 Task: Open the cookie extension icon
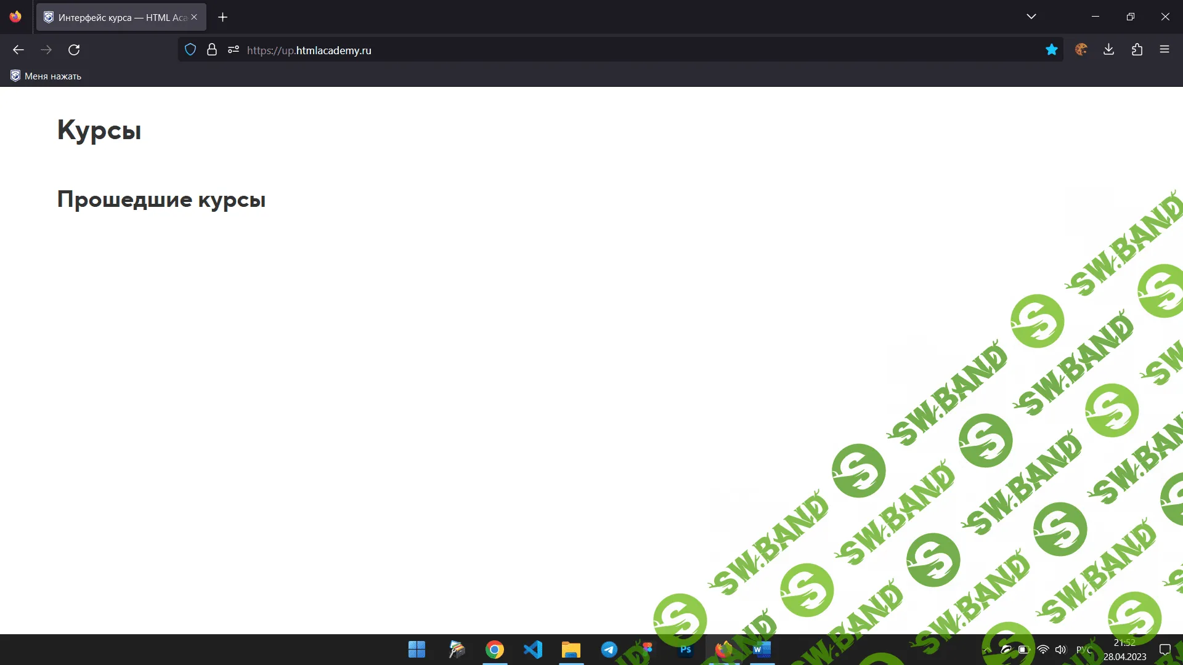click(x=1081, y=50)
